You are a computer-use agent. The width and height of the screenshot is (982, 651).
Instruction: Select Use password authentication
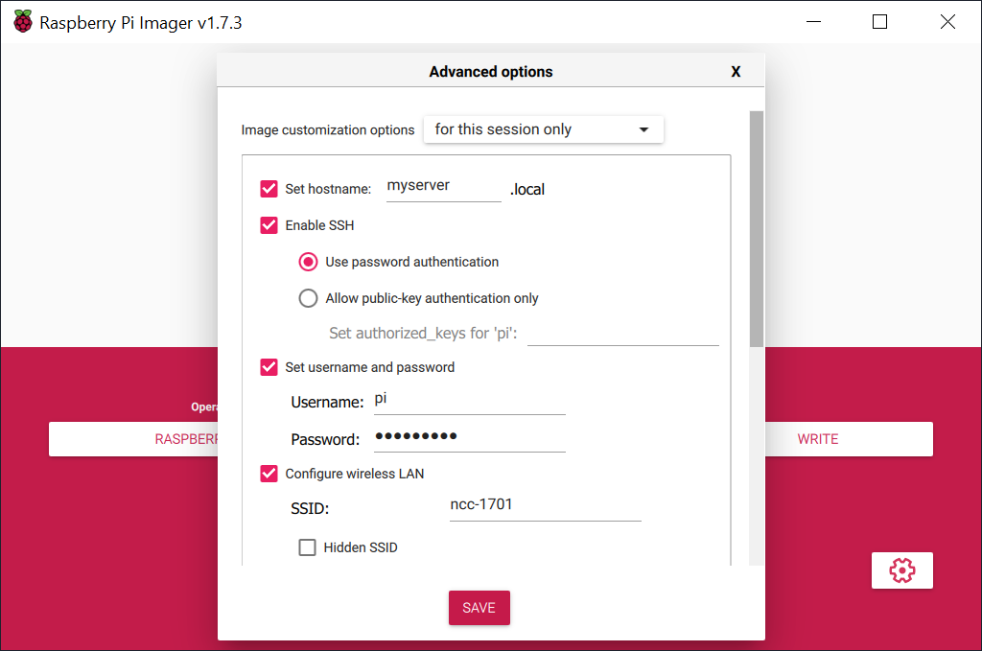pyautogui.click(x=308, y=261)
